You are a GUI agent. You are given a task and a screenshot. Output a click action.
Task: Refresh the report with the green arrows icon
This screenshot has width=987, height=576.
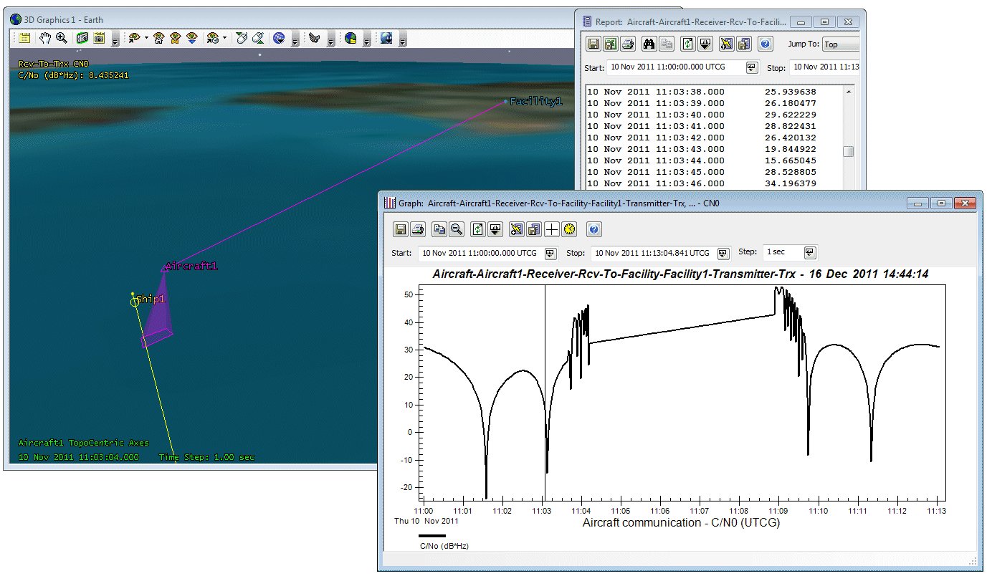coord(687,44)
